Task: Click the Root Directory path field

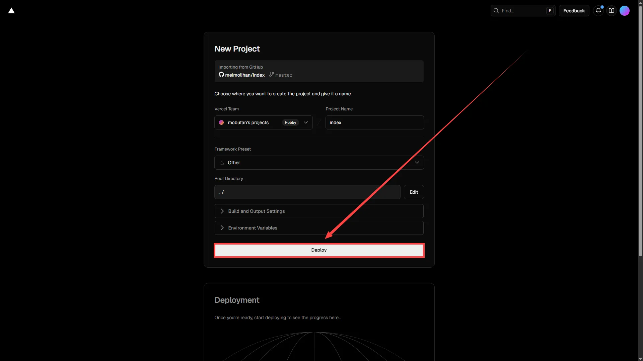Action: pyautogui.click(x=307, y=192)
